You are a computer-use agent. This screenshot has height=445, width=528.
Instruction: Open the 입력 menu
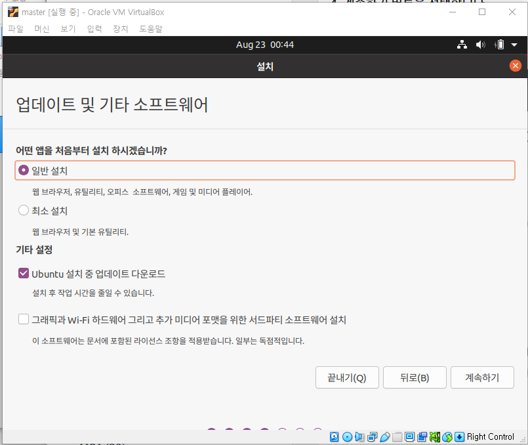tap(94, 29)
